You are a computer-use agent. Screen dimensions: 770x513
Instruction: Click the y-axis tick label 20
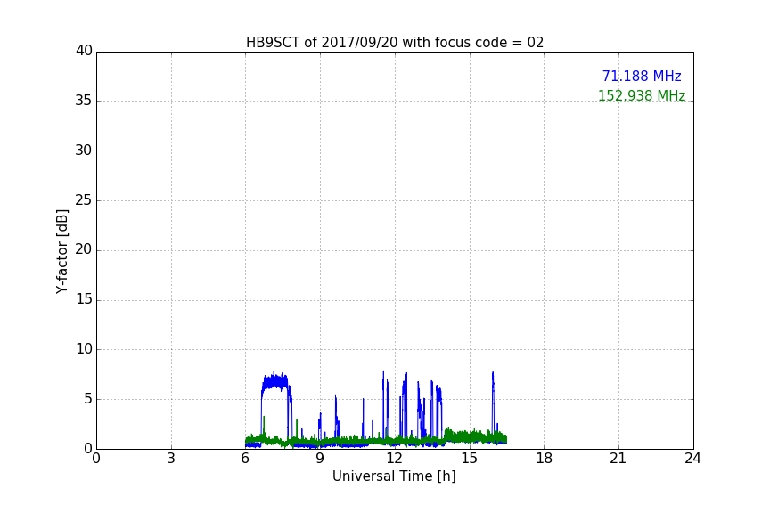84,249
